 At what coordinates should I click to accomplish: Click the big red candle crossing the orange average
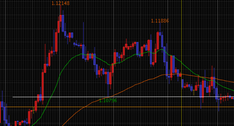171,66
